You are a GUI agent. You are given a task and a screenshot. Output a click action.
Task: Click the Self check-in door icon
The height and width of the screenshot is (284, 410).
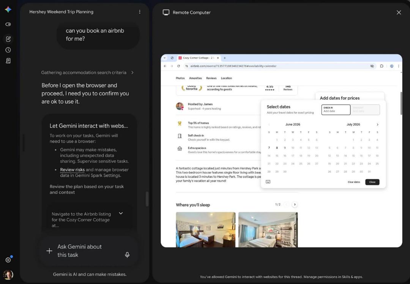point(180,136)
